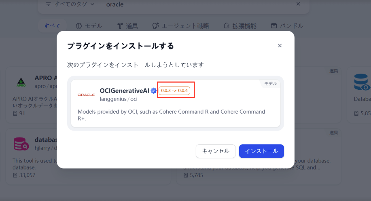
Task: Click the モデル category label on card
Action: pyautogui.click(x=270, y=84)
